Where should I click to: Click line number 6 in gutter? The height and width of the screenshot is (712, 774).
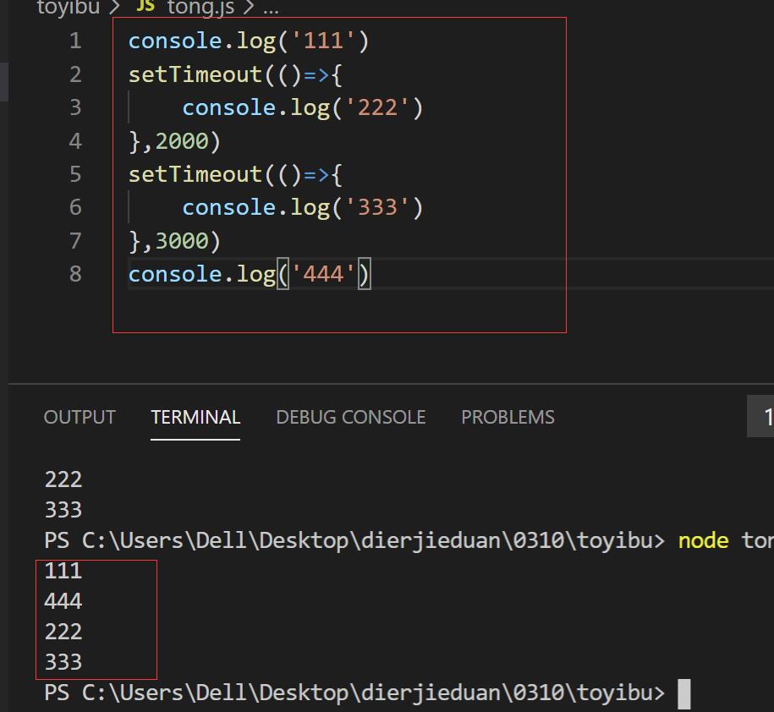coord(75,206)
